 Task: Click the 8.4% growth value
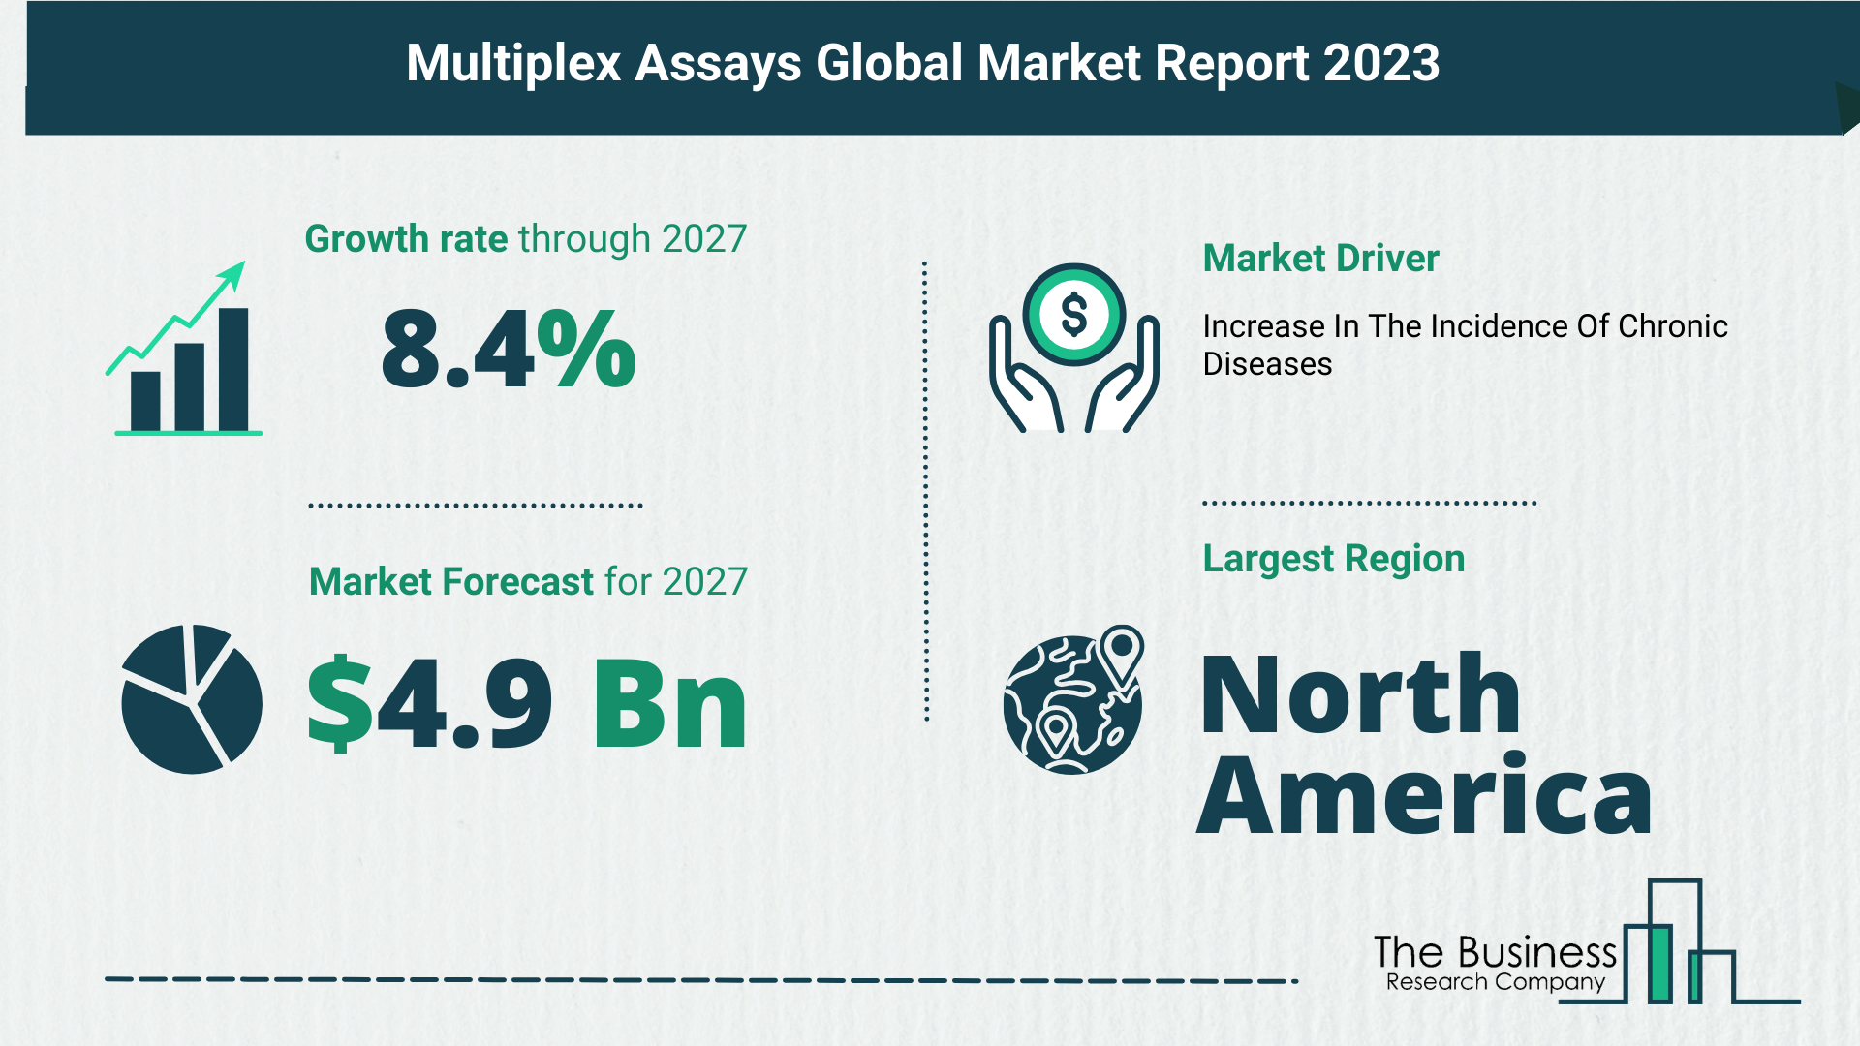[x=509, y=349]
